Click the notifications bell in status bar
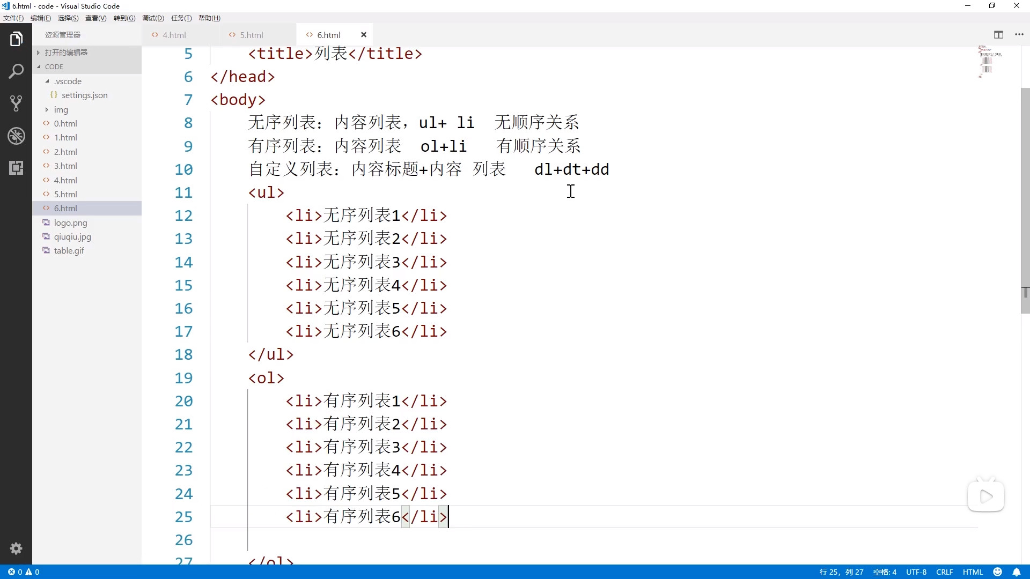The height and width of the screenshot is (579, 1030). tap(1017, 572)
